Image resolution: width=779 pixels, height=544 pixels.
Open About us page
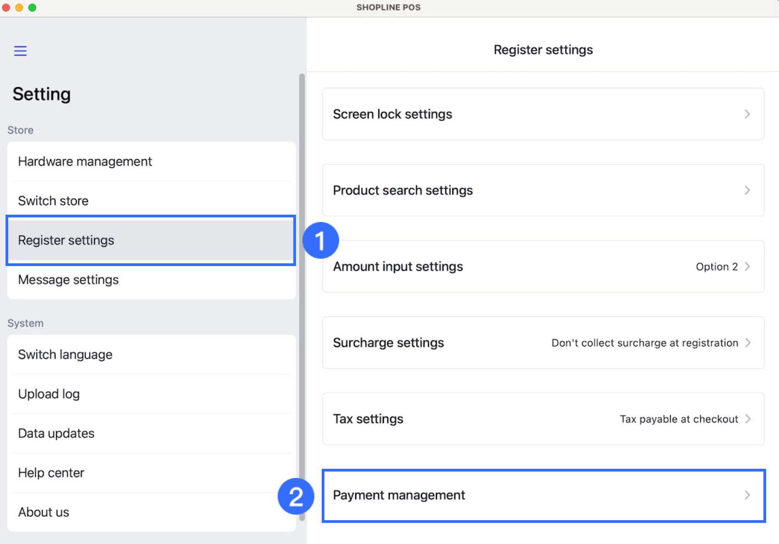click(44, 512)
